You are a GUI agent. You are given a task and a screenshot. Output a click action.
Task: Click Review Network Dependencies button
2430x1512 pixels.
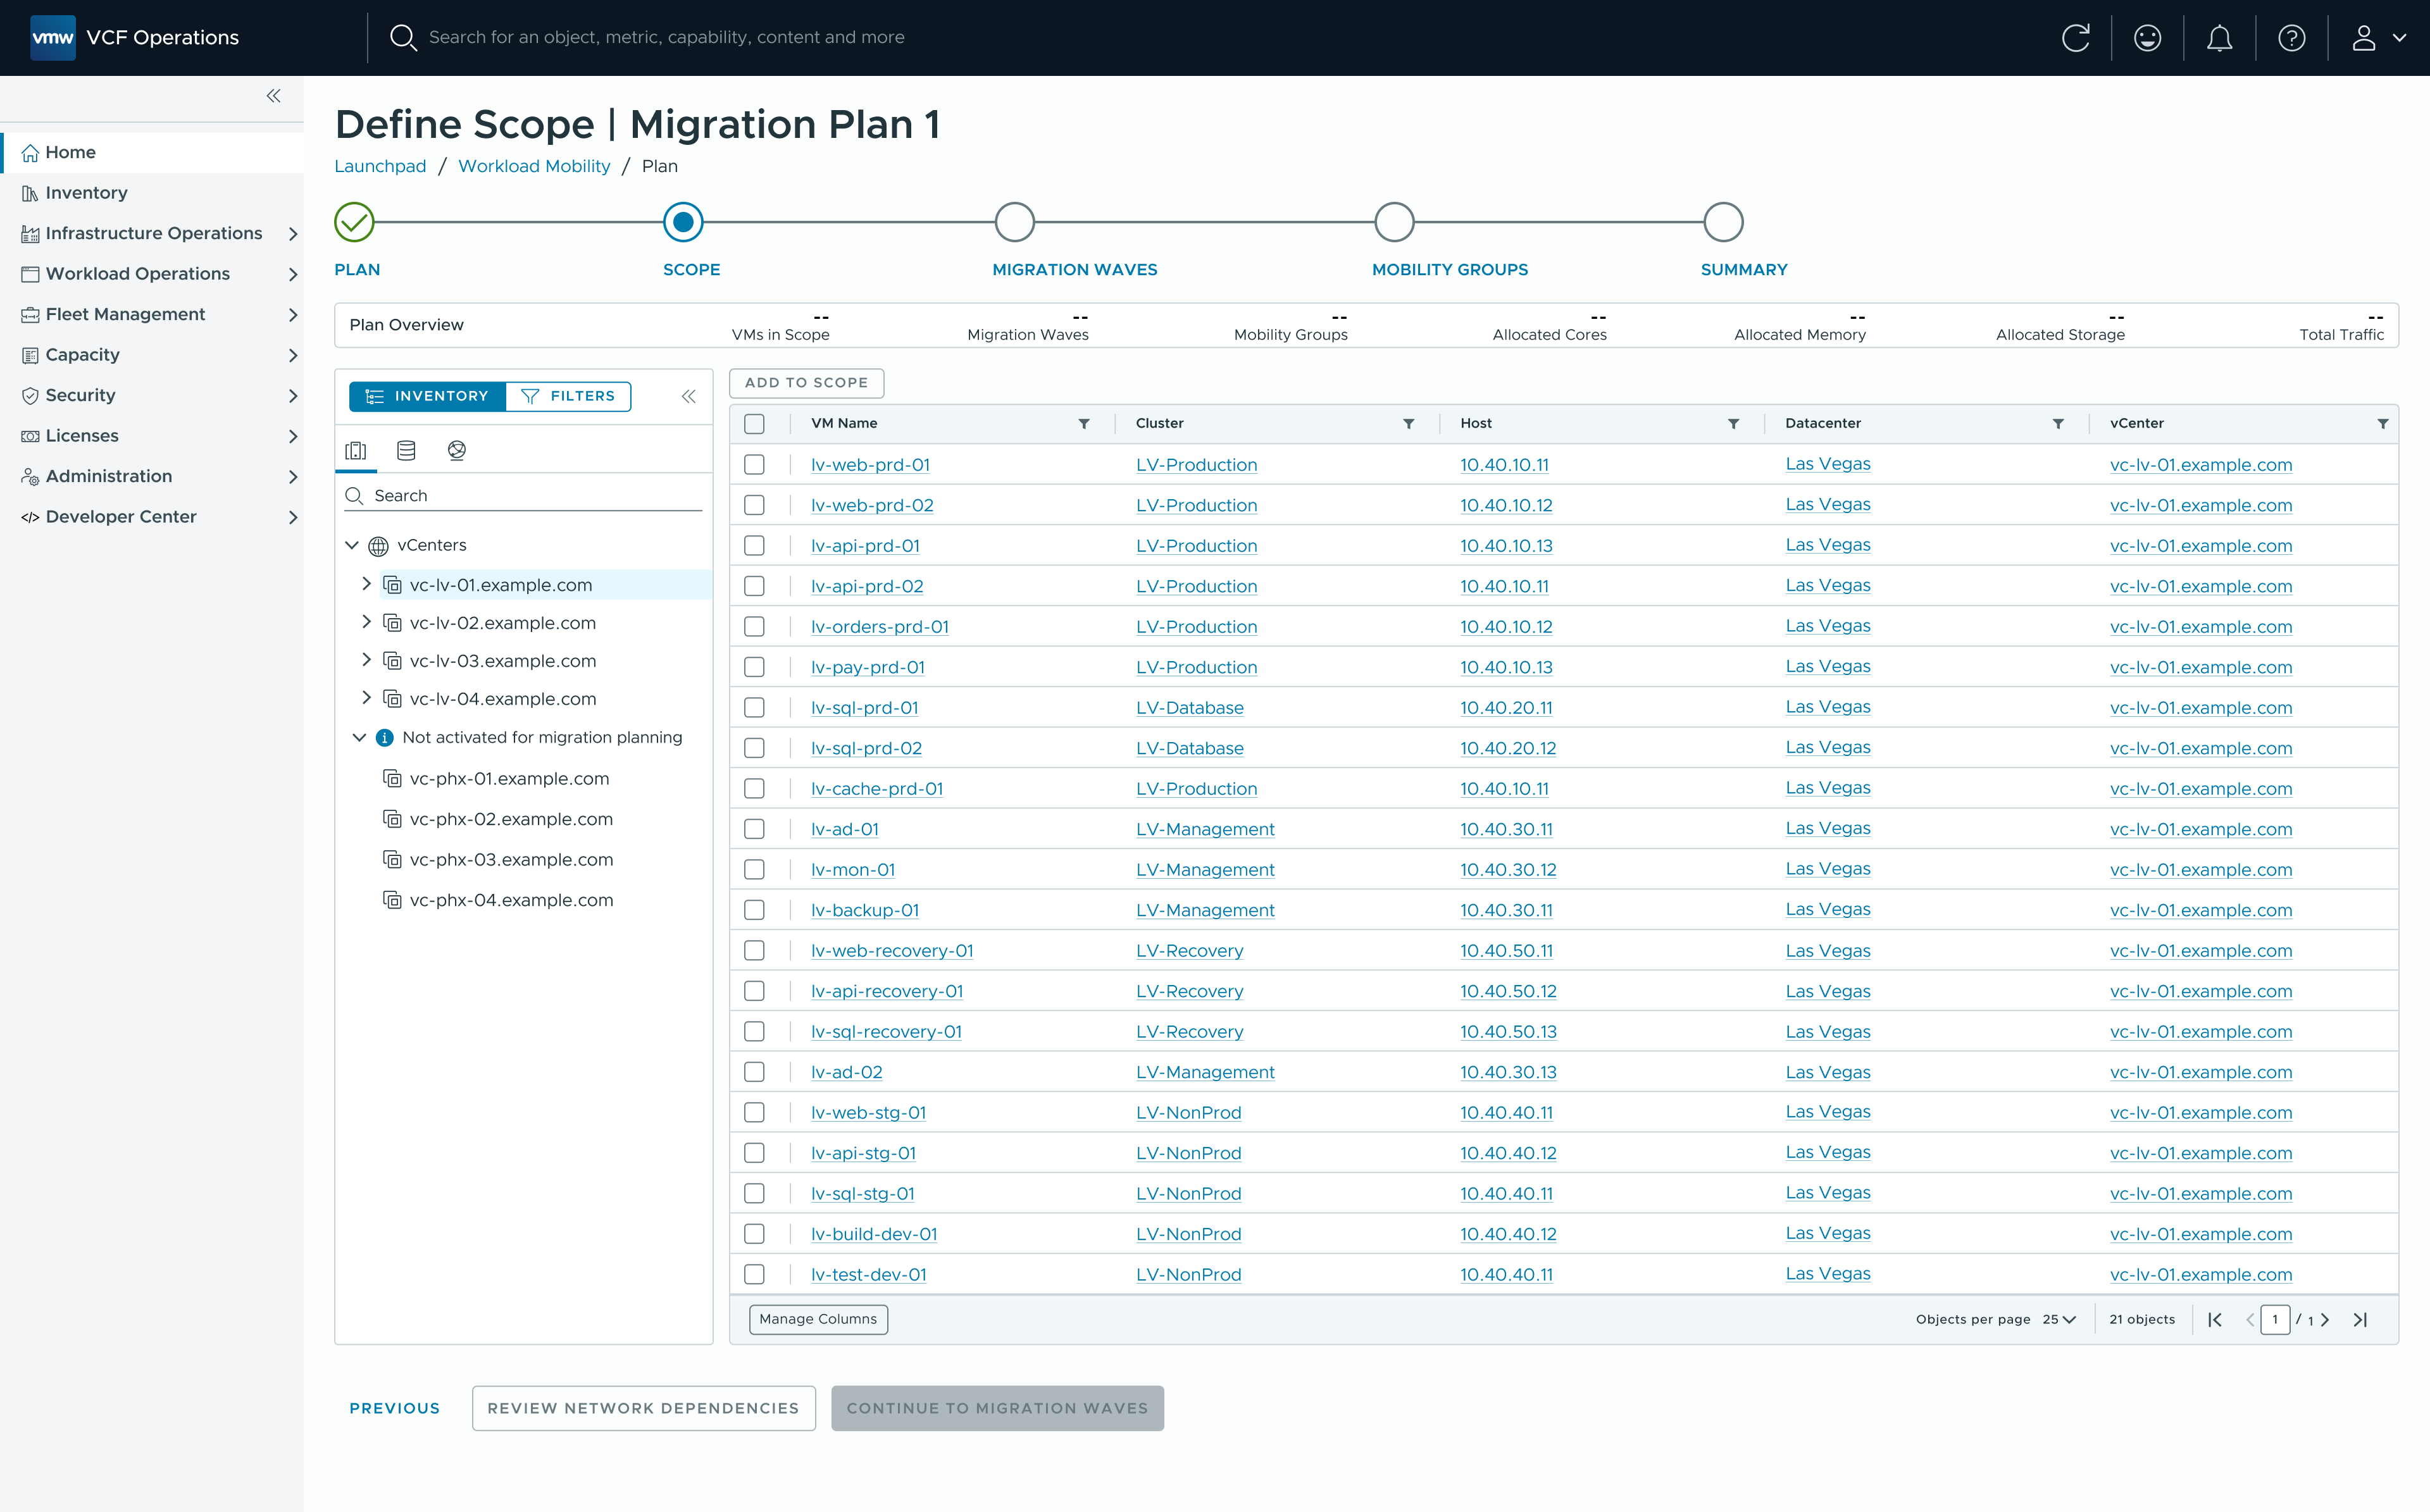[x=643, y=1408]
